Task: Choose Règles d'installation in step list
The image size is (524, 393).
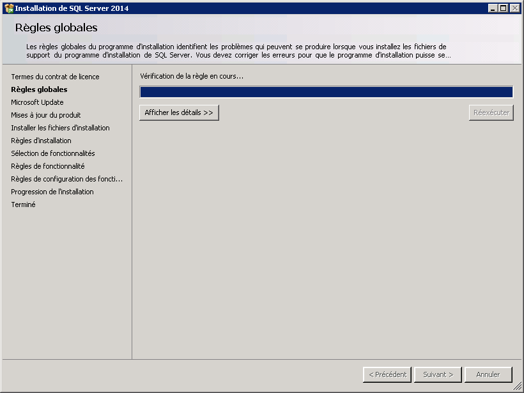Action: click(x=41, y=141)
